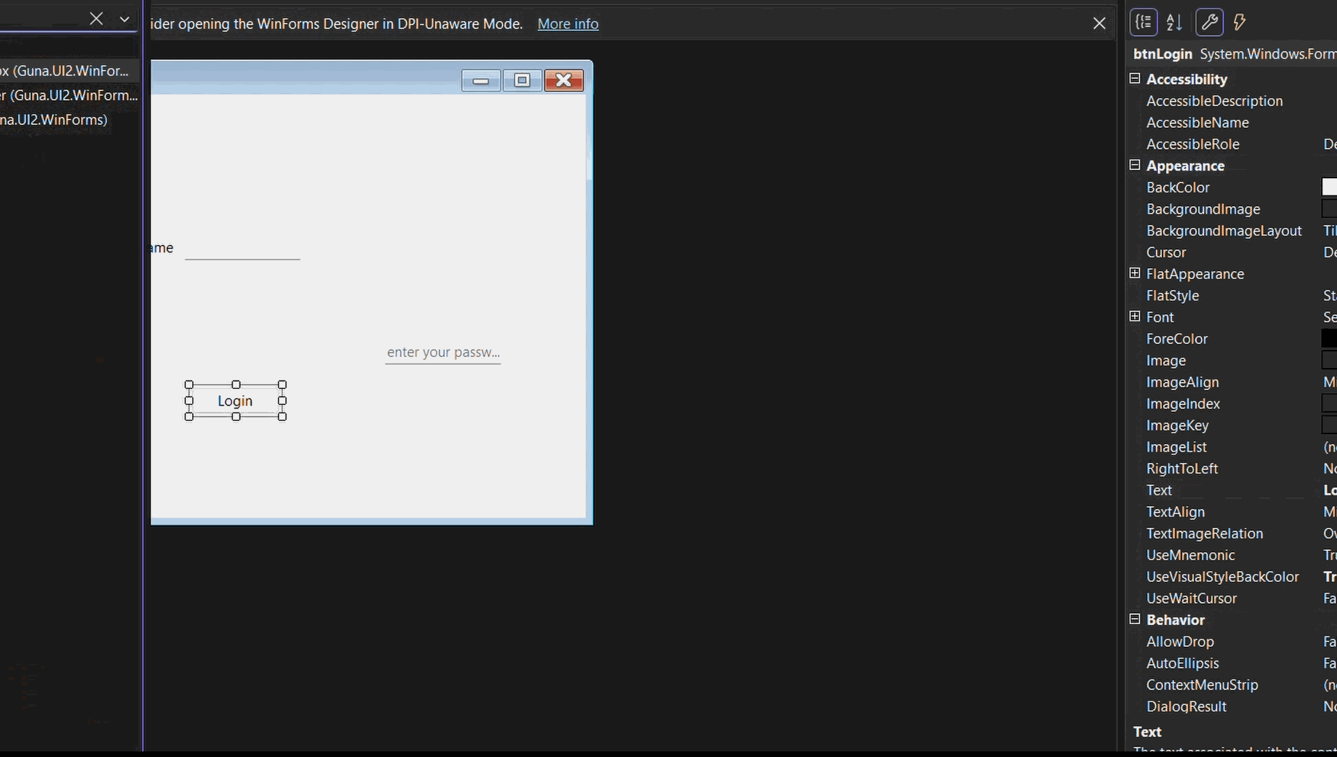Select the BackgroundImage property

point(1203,209)
